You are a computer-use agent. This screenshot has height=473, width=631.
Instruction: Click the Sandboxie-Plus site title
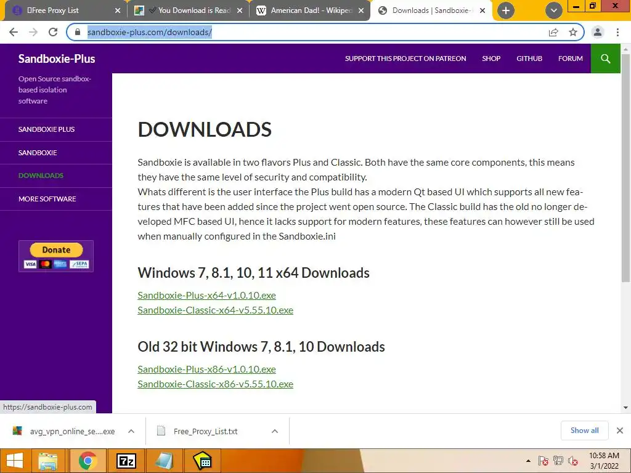click(x=57, y=59)
